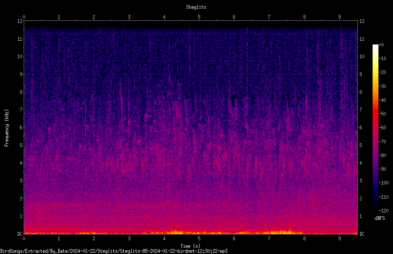Click the 7 second tick on the bottom time axis
Screen dimensions: 393x254
[x=269, y=239]
